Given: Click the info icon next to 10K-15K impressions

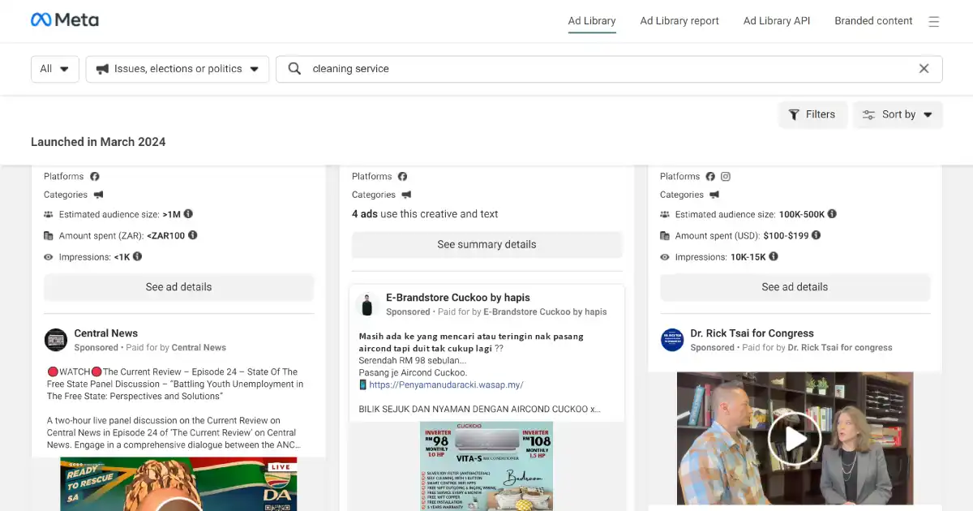Looking at the screenshot, I should pyautogui.click(x=774, y=256).
